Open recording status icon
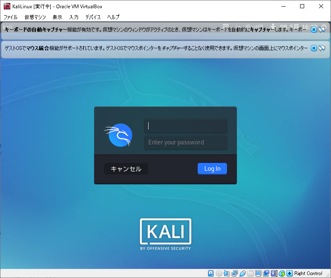Screen dimensions: 331x278 (x=266, y=273)
